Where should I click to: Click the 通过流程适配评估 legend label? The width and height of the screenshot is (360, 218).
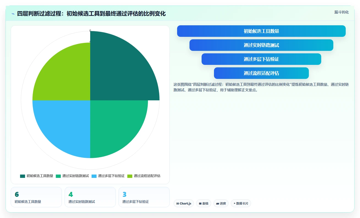pyautogui.click(x=147, y=176)
